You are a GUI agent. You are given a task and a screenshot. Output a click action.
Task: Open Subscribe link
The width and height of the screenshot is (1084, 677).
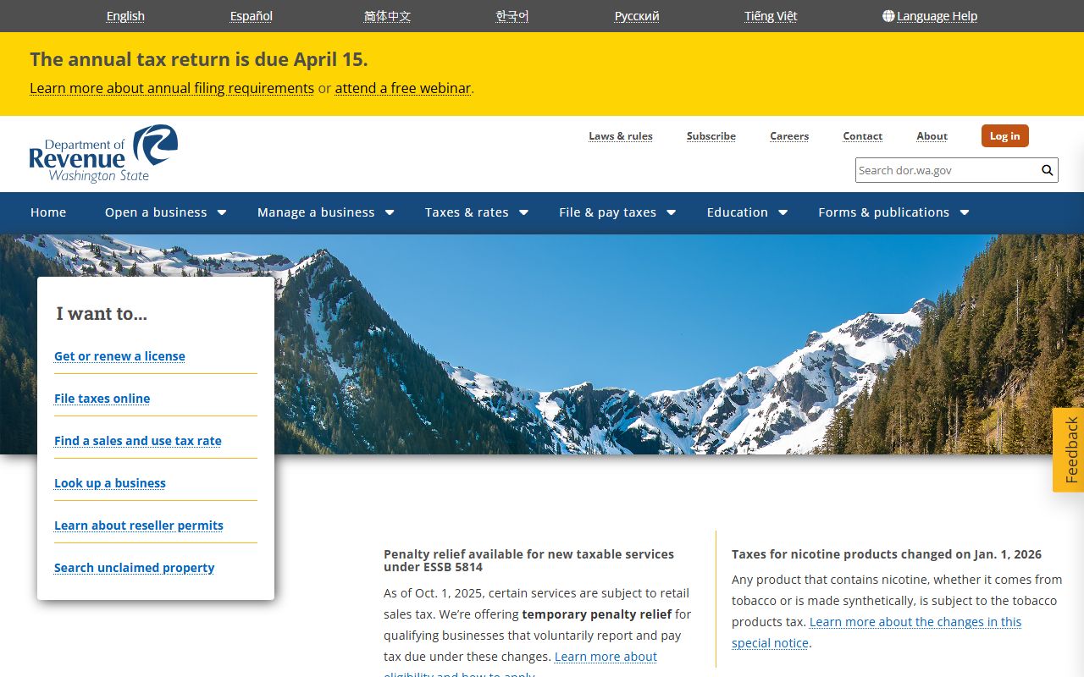click(711, 136)
